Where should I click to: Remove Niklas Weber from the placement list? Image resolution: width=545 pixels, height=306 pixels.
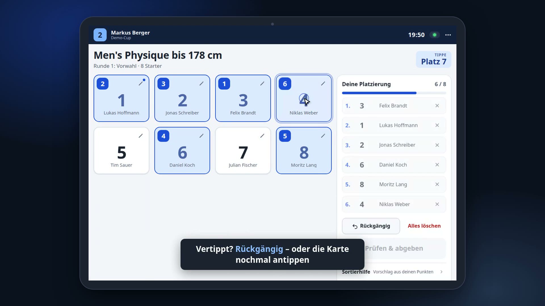437,204
